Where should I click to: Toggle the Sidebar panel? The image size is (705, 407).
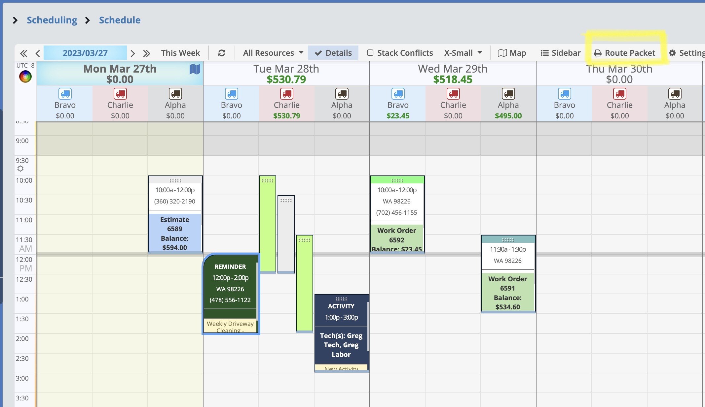560,53
